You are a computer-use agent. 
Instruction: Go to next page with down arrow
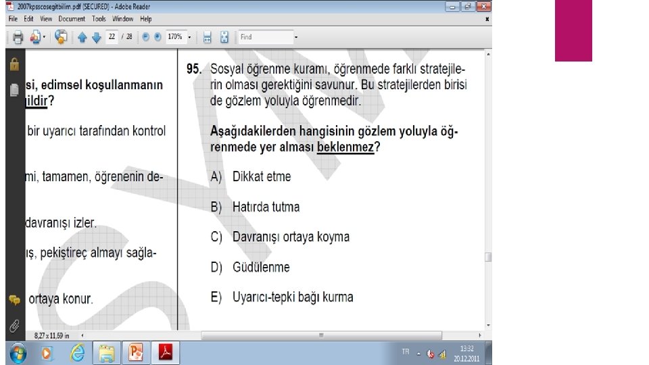97,37
